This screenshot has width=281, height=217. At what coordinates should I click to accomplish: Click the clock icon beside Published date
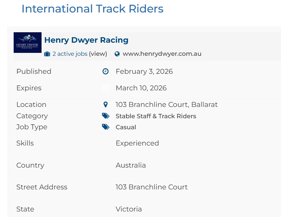coord(105,71)
